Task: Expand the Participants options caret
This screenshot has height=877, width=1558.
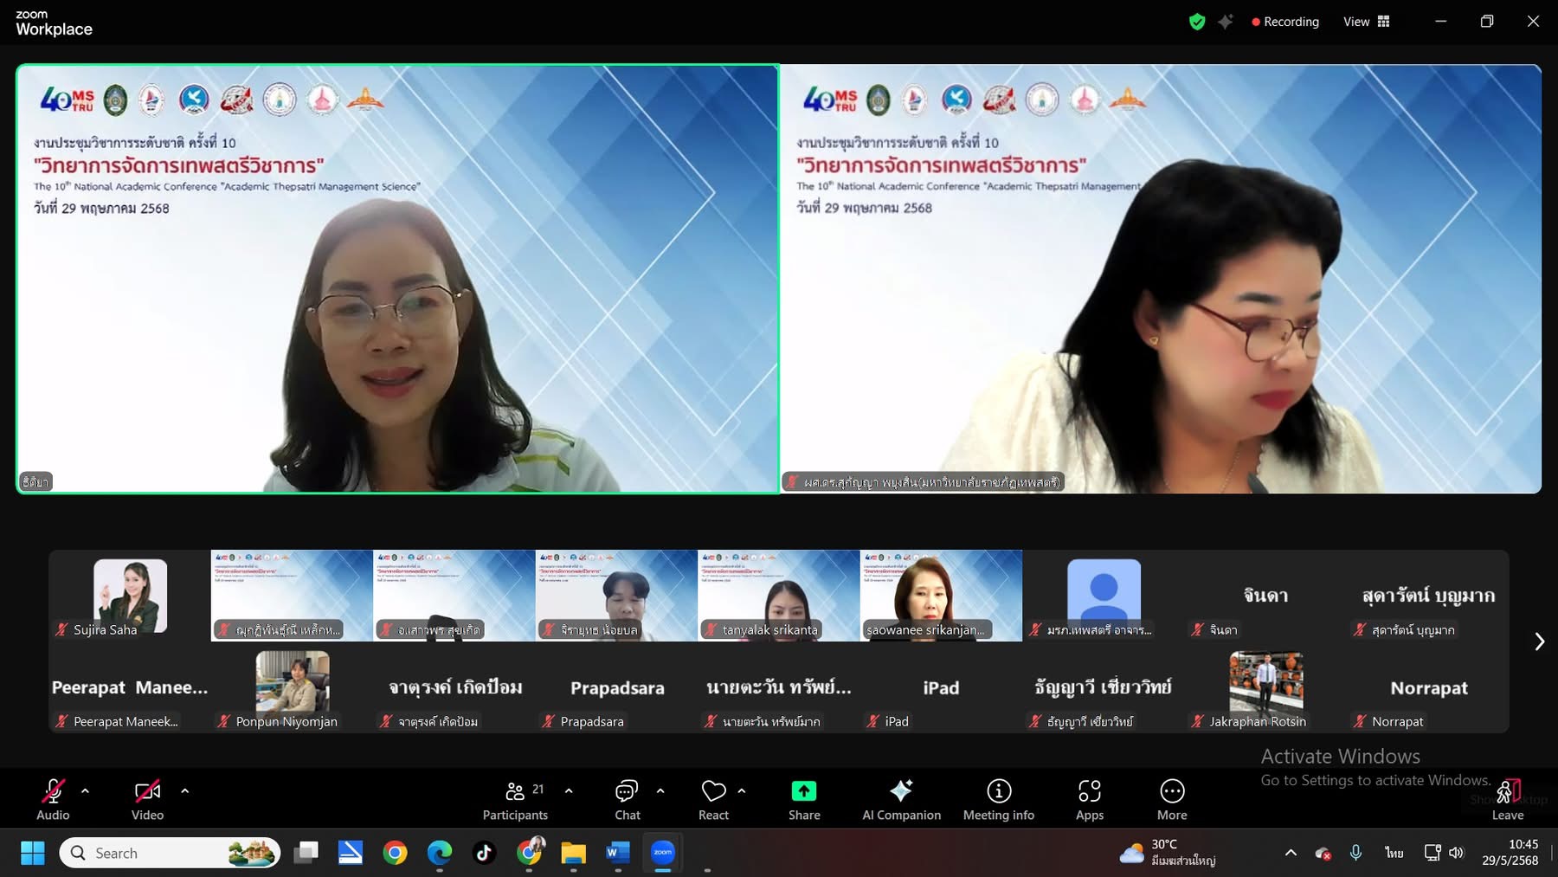Action: [569, 790]
